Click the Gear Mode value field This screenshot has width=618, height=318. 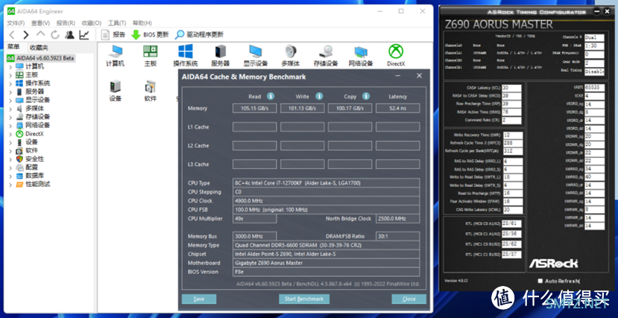594,63
